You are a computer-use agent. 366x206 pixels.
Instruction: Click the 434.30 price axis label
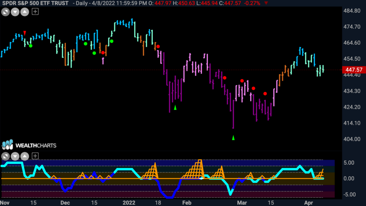pos(352,91)
